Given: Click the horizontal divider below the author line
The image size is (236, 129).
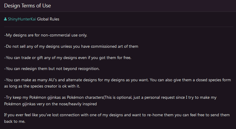Looking at the screenshot, I should pyautogui.click(x=118, y=27).
